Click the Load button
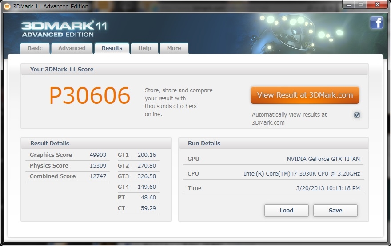 (287, 211)
